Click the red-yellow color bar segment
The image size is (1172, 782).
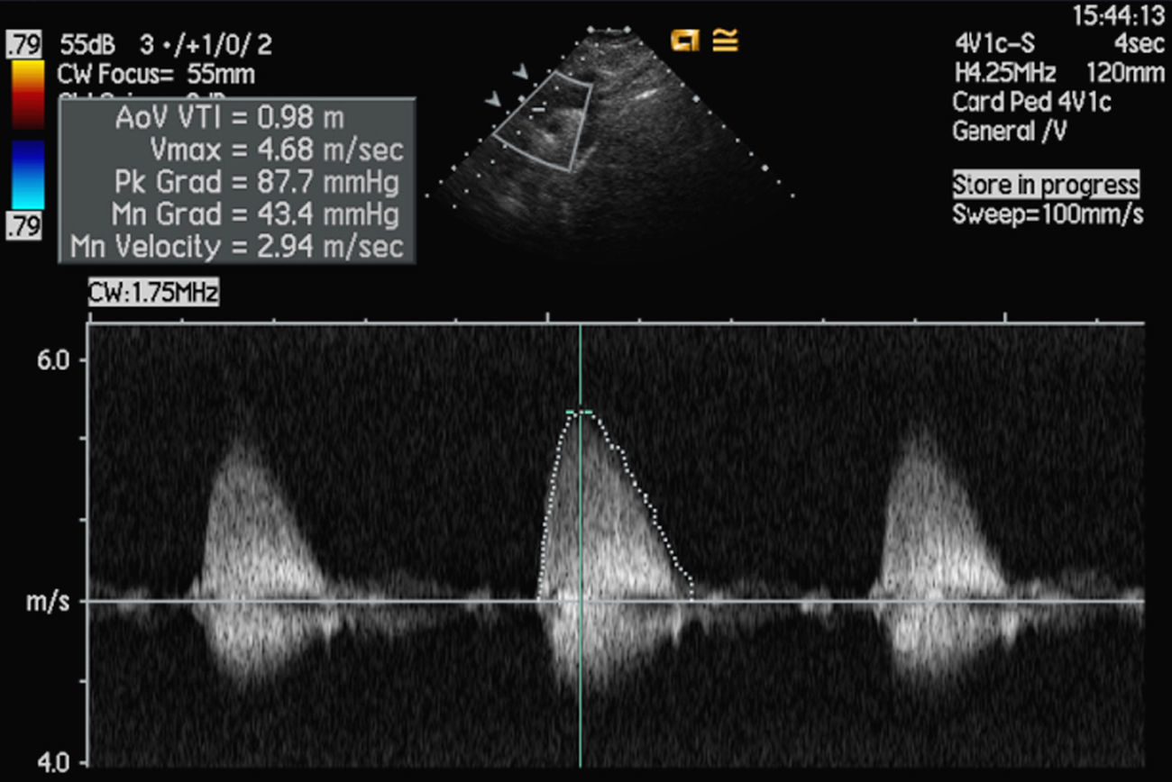pos(28,94)
